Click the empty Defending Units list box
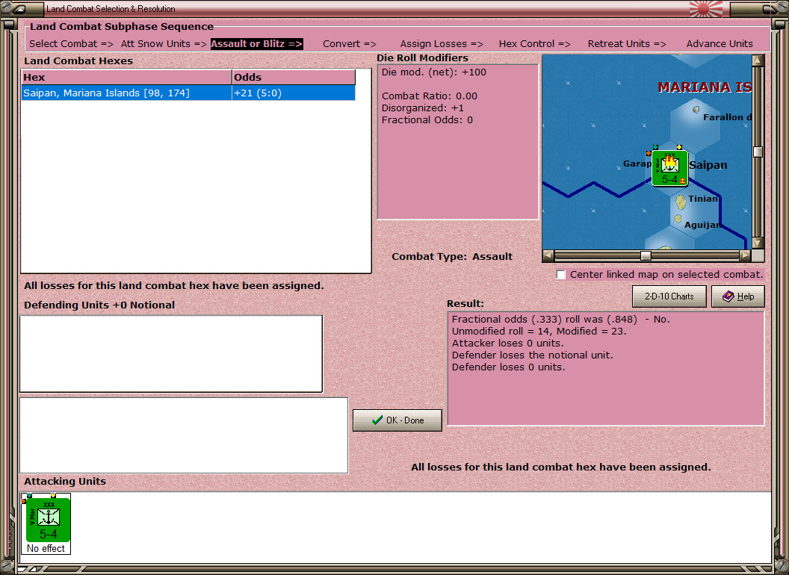The image size is (789, 575). 171,354
